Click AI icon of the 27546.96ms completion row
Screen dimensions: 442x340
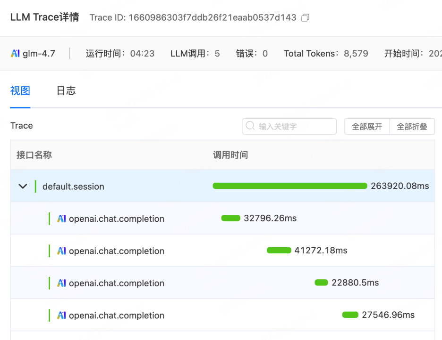point(61,315)
